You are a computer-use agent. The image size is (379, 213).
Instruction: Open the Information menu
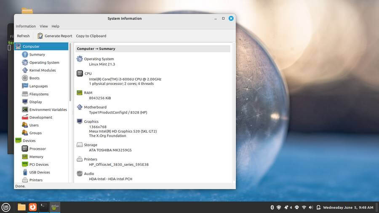[26, 26]
